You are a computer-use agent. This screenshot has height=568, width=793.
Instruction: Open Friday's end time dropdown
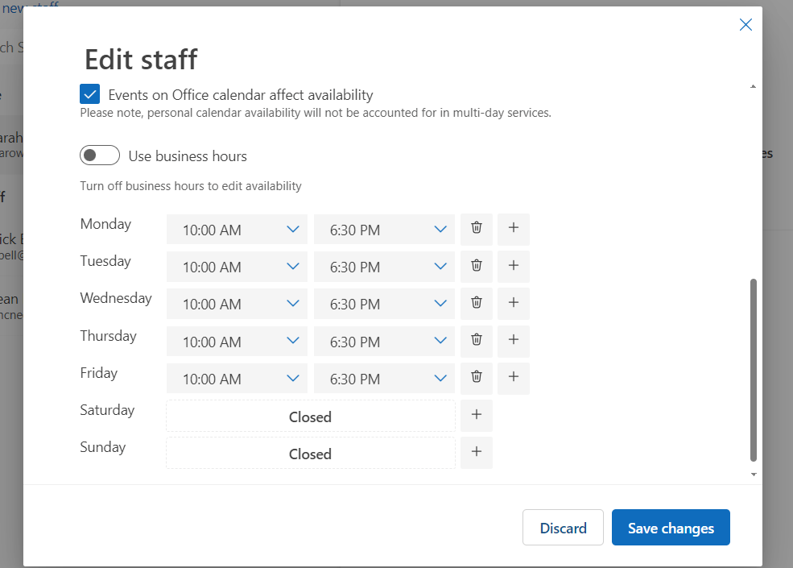[384, 379]
